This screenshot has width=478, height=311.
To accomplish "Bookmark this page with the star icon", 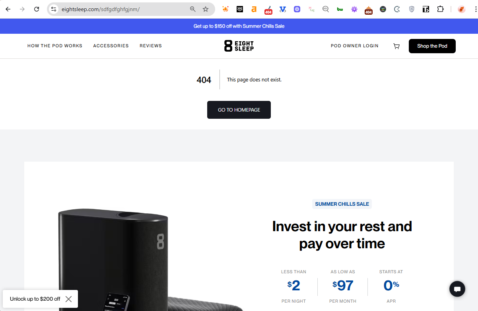I will coord(206,9).
